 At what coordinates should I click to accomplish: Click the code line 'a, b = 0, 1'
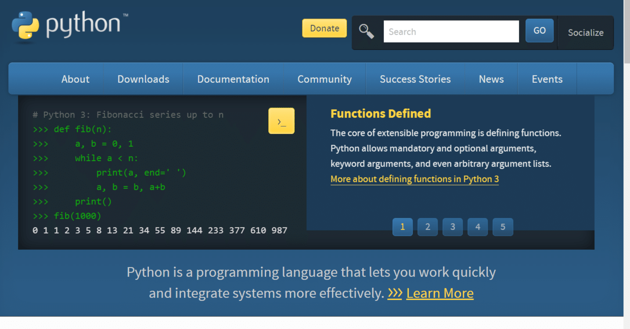[104, 144]
